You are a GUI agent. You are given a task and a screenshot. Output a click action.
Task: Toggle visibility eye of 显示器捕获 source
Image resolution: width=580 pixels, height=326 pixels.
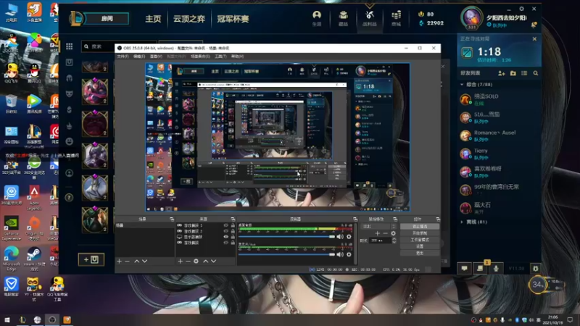tap(225, 237)
